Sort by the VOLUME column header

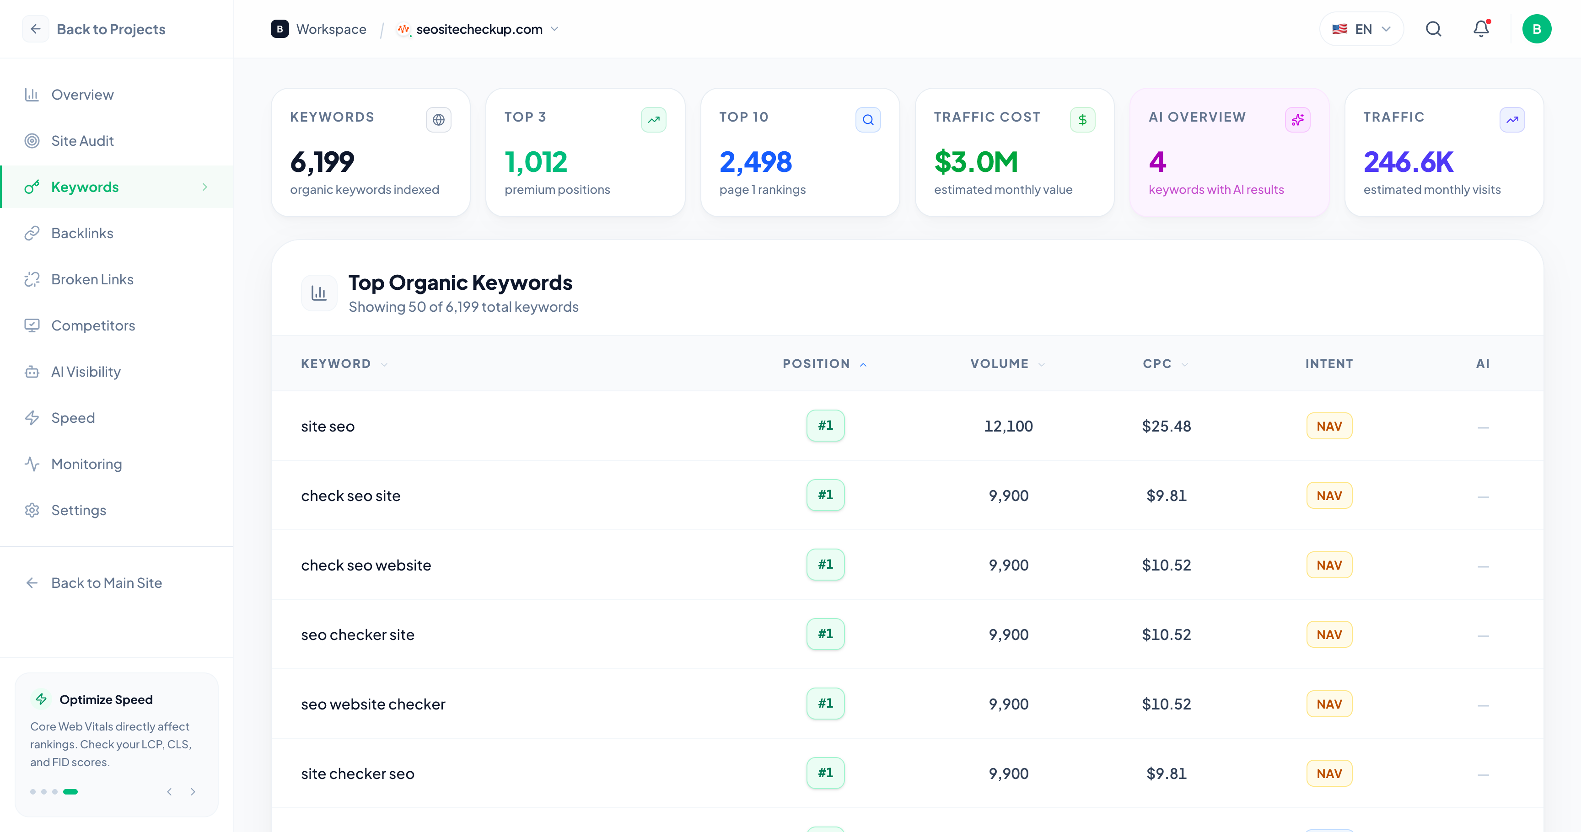(1007, 363)
